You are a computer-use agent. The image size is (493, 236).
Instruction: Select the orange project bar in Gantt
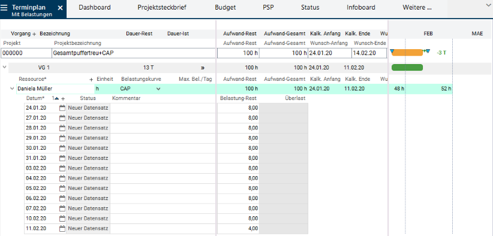point(407,53)
